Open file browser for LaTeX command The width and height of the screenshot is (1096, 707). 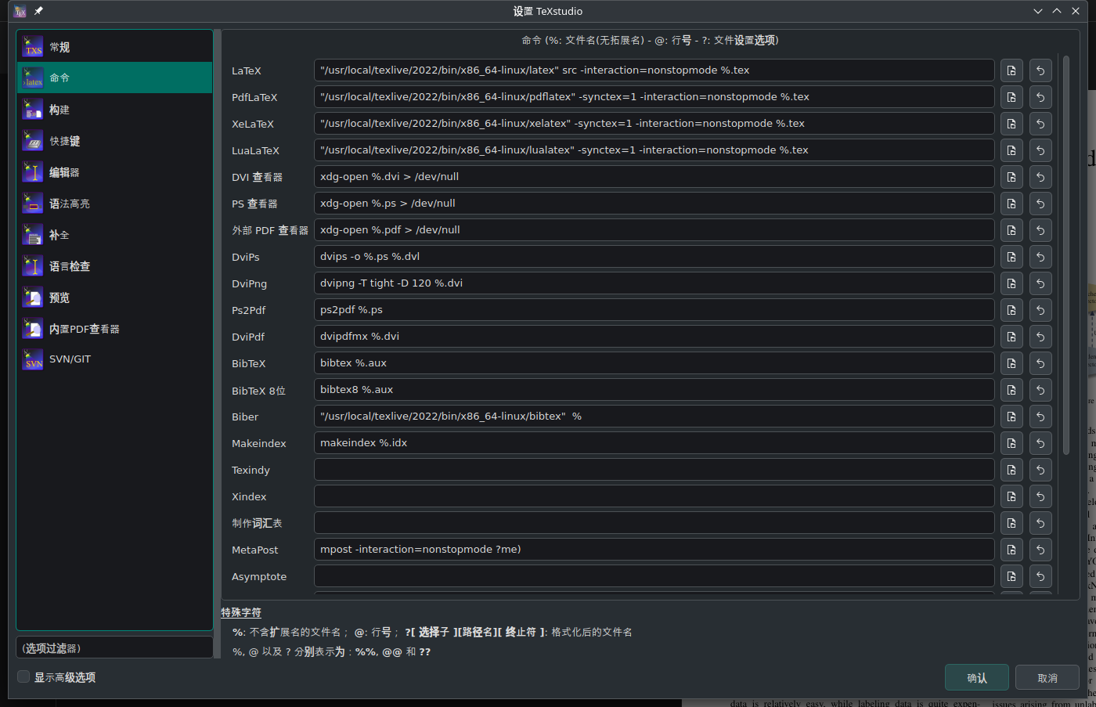(x=1011, y=70)
